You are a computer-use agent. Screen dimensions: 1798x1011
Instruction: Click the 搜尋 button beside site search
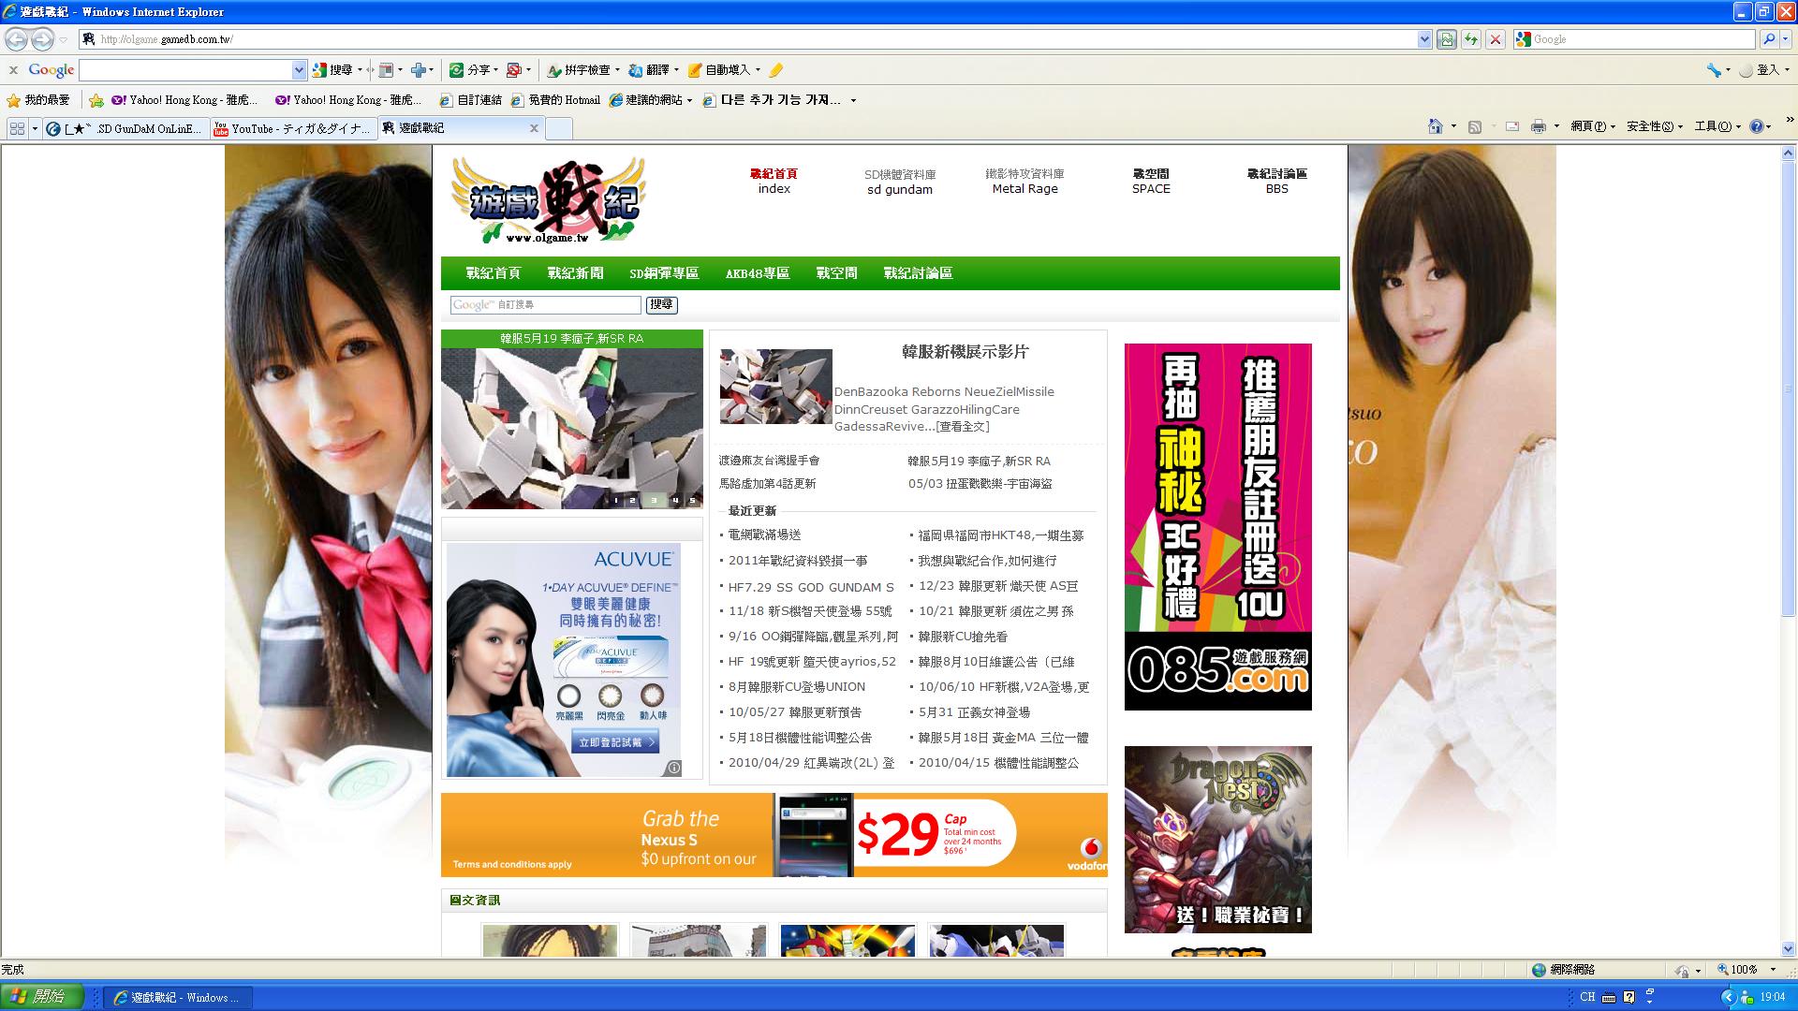(661, 304)
